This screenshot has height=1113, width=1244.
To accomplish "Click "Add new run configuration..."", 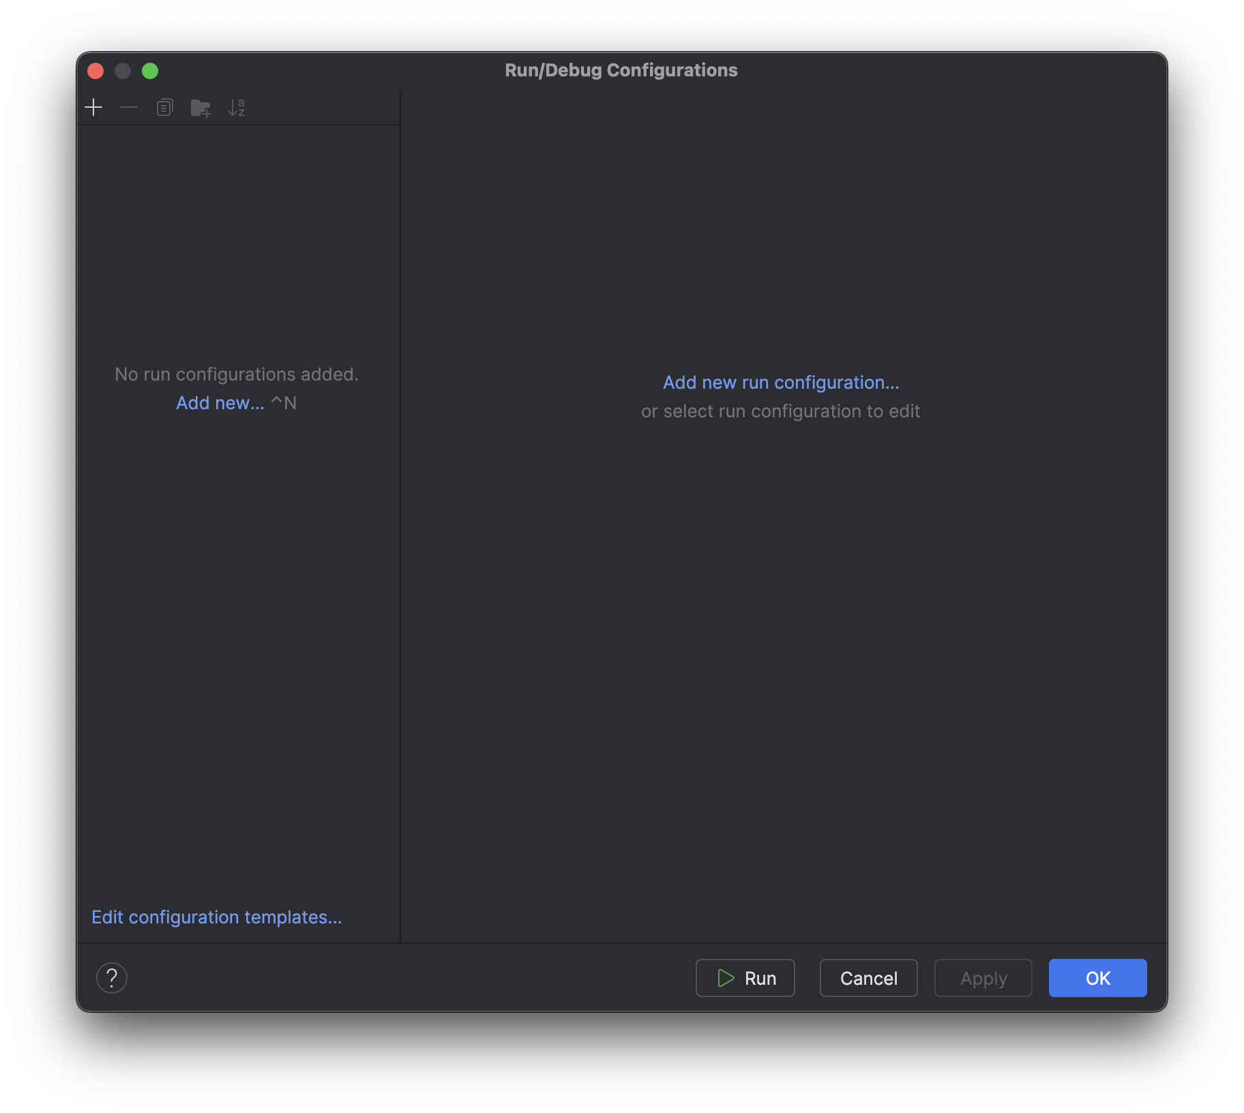I will coord(780,382).
